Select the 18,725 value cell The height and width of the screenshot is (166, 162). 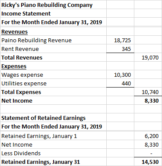pos(120,40)
